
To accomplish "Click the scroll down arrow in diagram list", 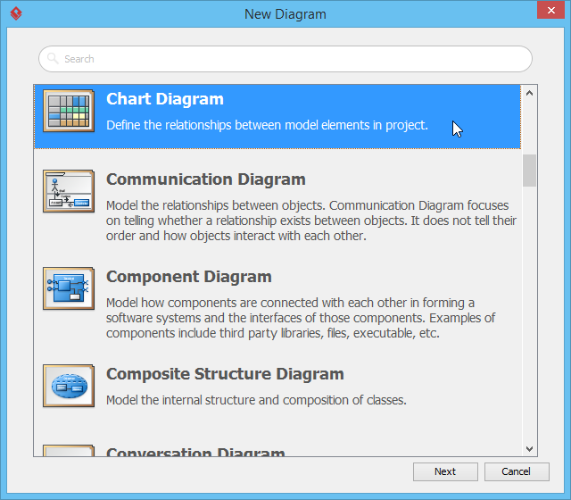I will pyautogui.click(x=529, y=448).
